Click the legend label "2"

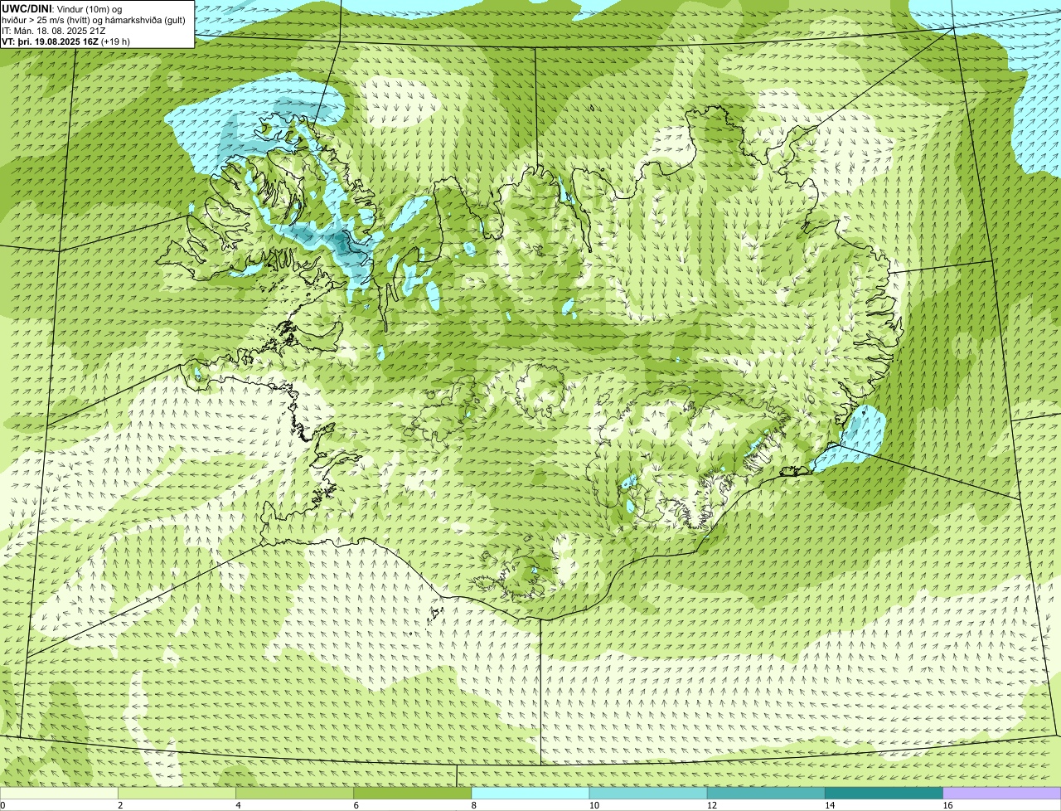click(120, 805)
